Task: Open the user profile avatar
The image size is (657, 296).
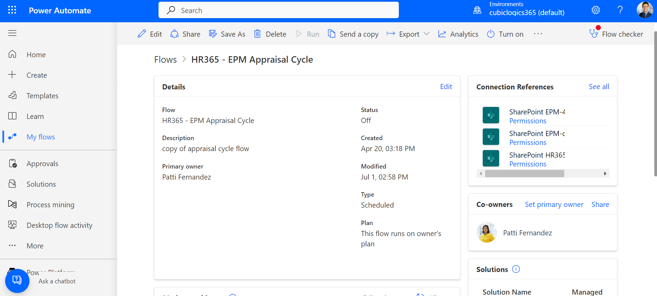Action: tap(645, 10)
